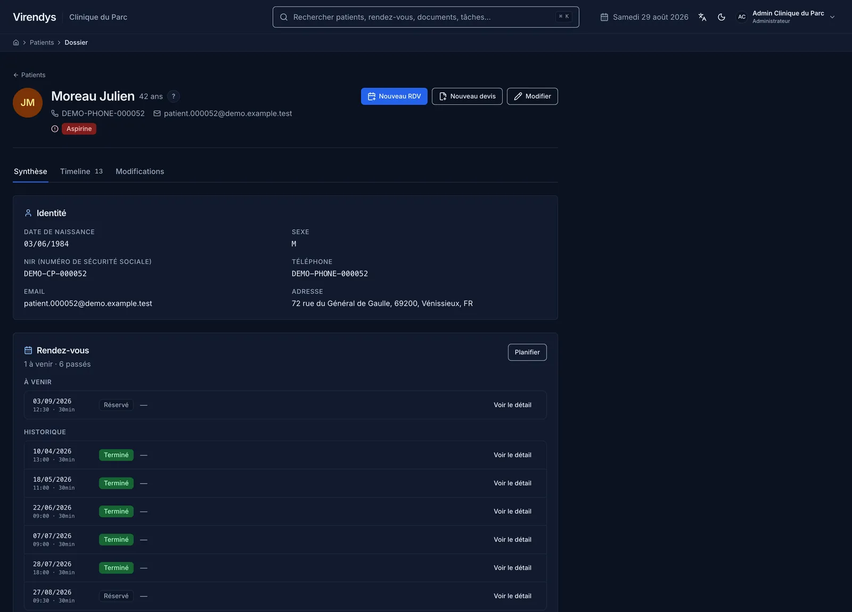Click the Planifier button
Screen dimensions: 852x612
tap(527, 352)
